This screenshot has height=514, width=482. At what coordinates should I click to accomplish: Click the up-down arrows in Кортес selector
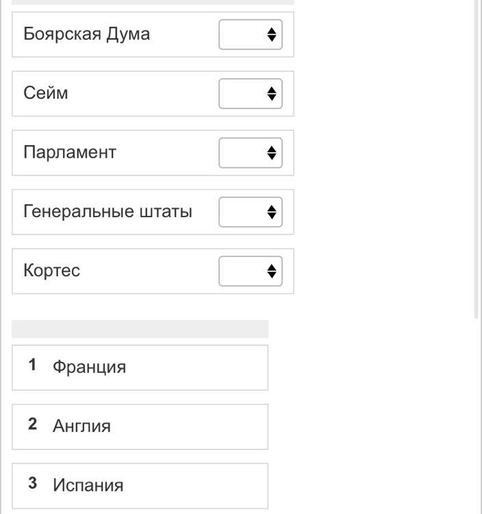(x=272, y=271)
